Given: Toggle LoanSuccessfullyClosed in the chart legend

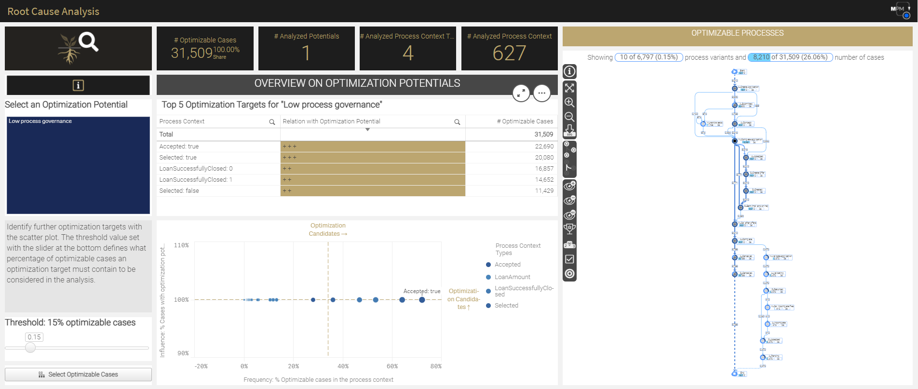Looking at the screenshot, I should click(x=520, y=291).
